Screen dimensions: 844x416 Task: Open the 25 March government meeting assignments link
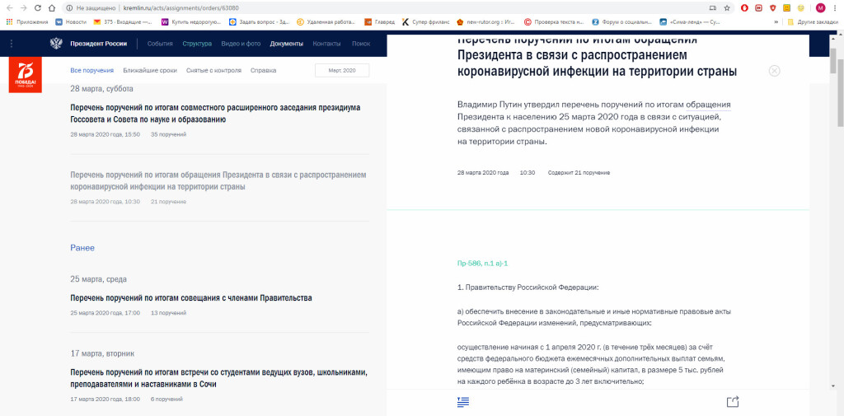[x=191, y=298]
